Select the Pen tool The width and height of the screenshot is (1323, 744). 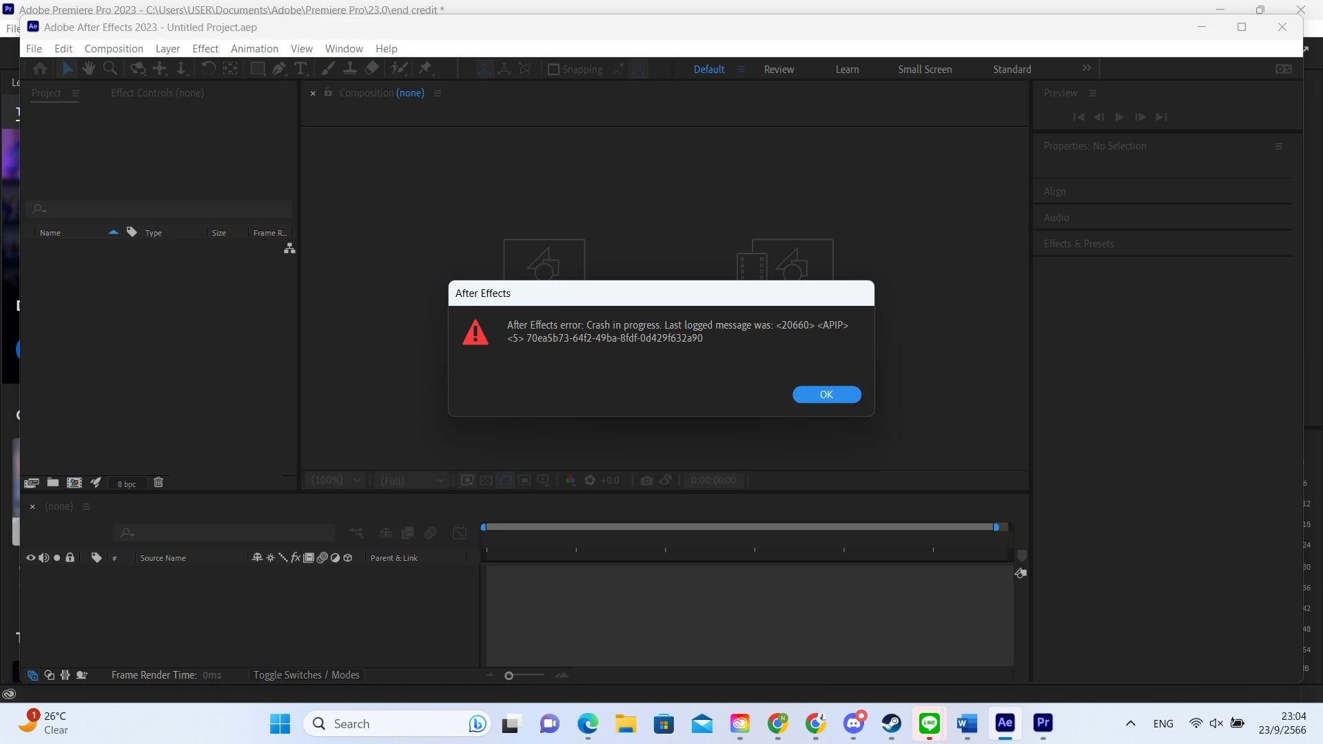click(279, 68)
